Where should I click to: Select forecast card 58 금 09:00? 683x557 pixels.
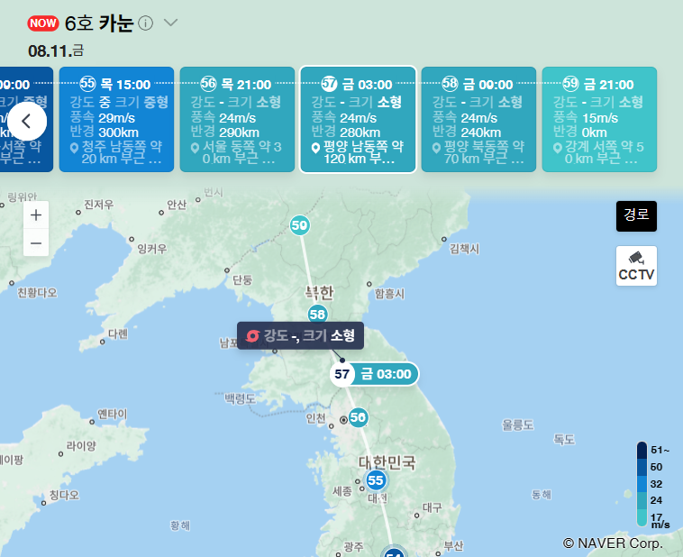pos(478,119)
